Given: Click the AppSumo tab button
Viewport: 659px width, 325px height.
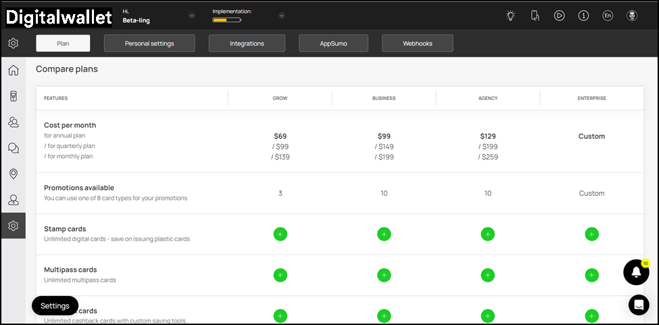Looking at the screenshot, I should [x=333, y=43].
